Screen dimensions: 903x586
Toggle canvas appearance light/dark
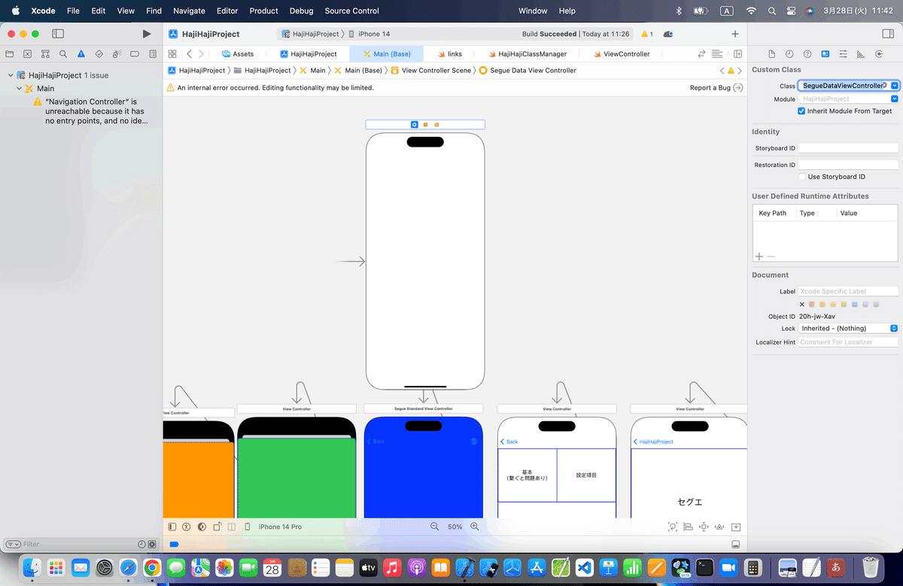pos(202,527)
